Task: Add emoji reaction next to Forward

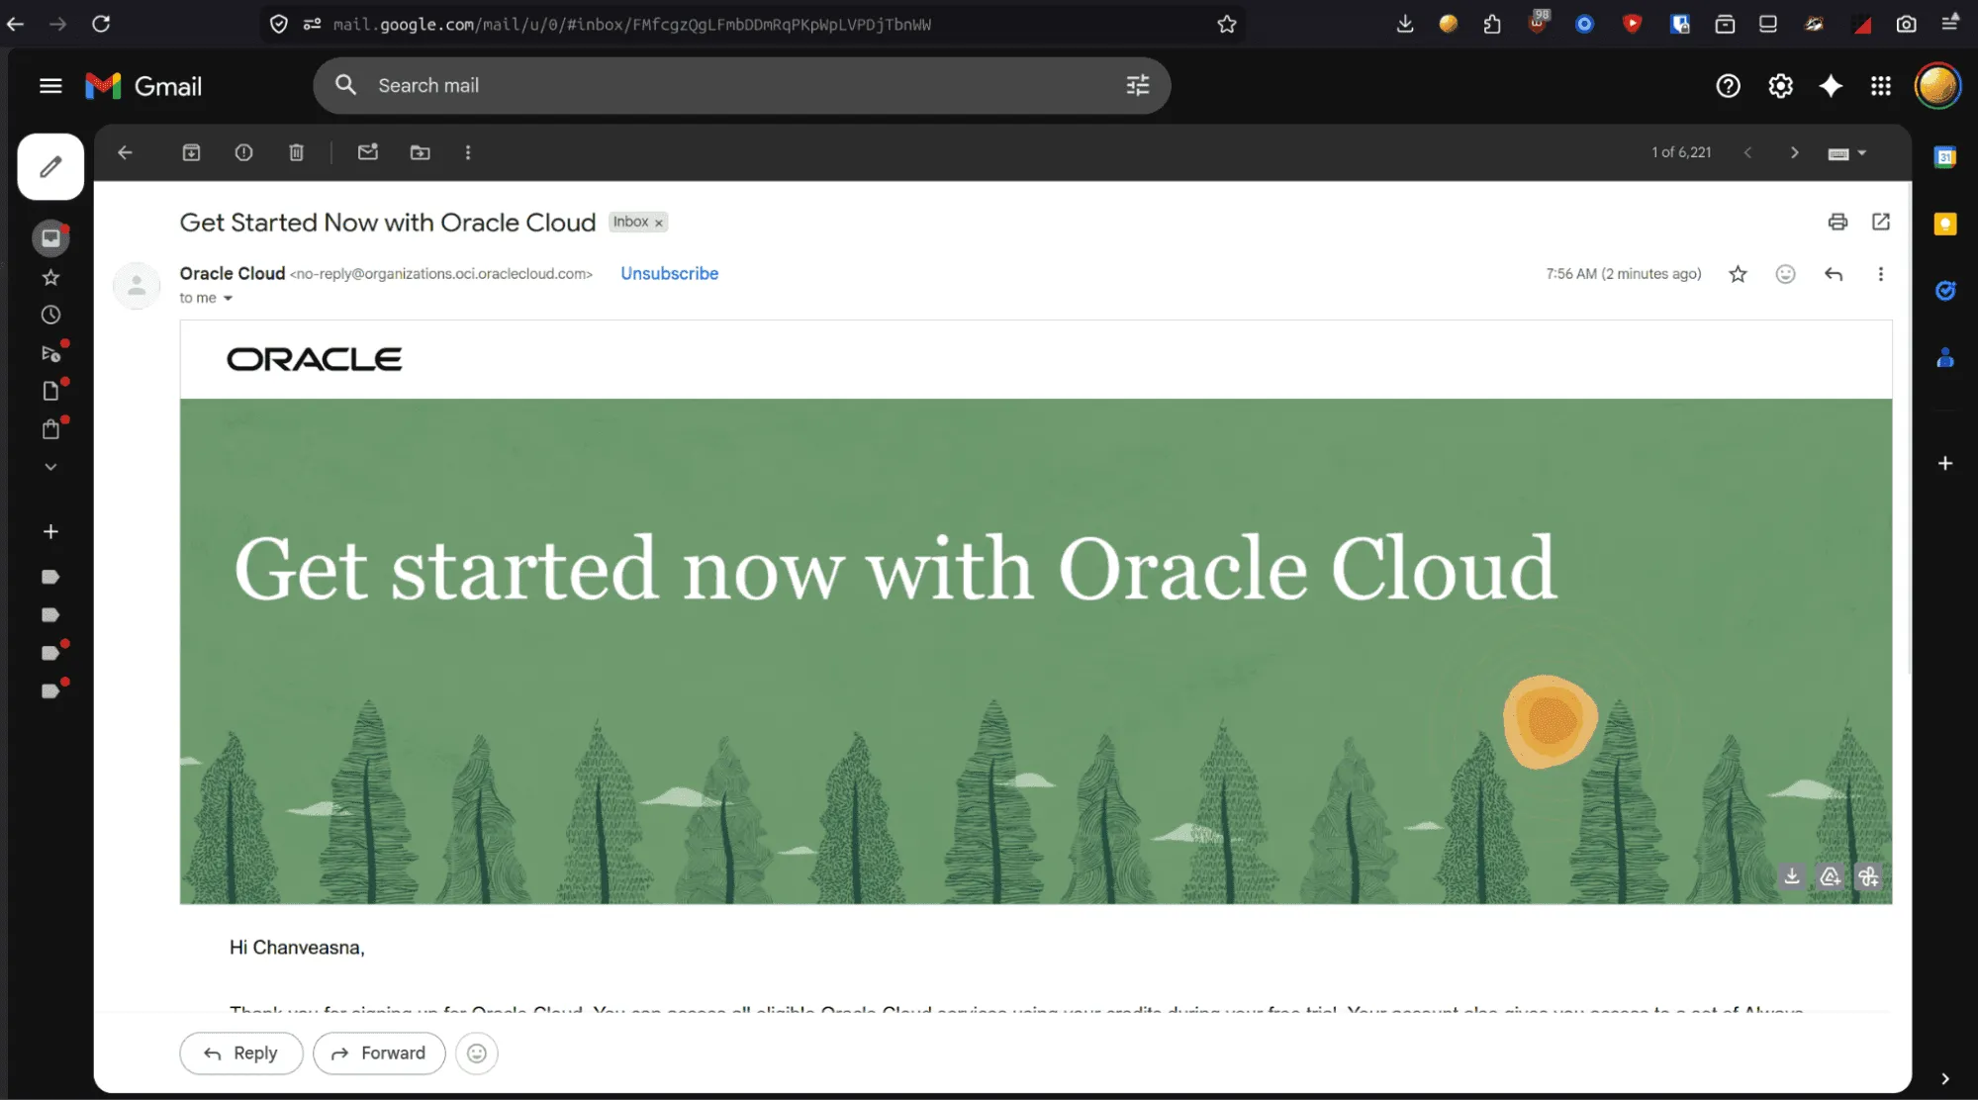Action: pyautogui.click(x=477, y=1054)
